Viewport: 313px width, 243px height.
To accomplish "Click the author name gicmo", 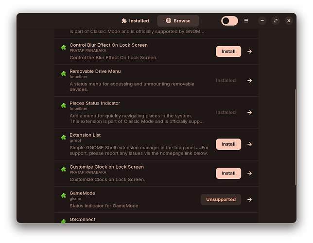I will (75, 199).
